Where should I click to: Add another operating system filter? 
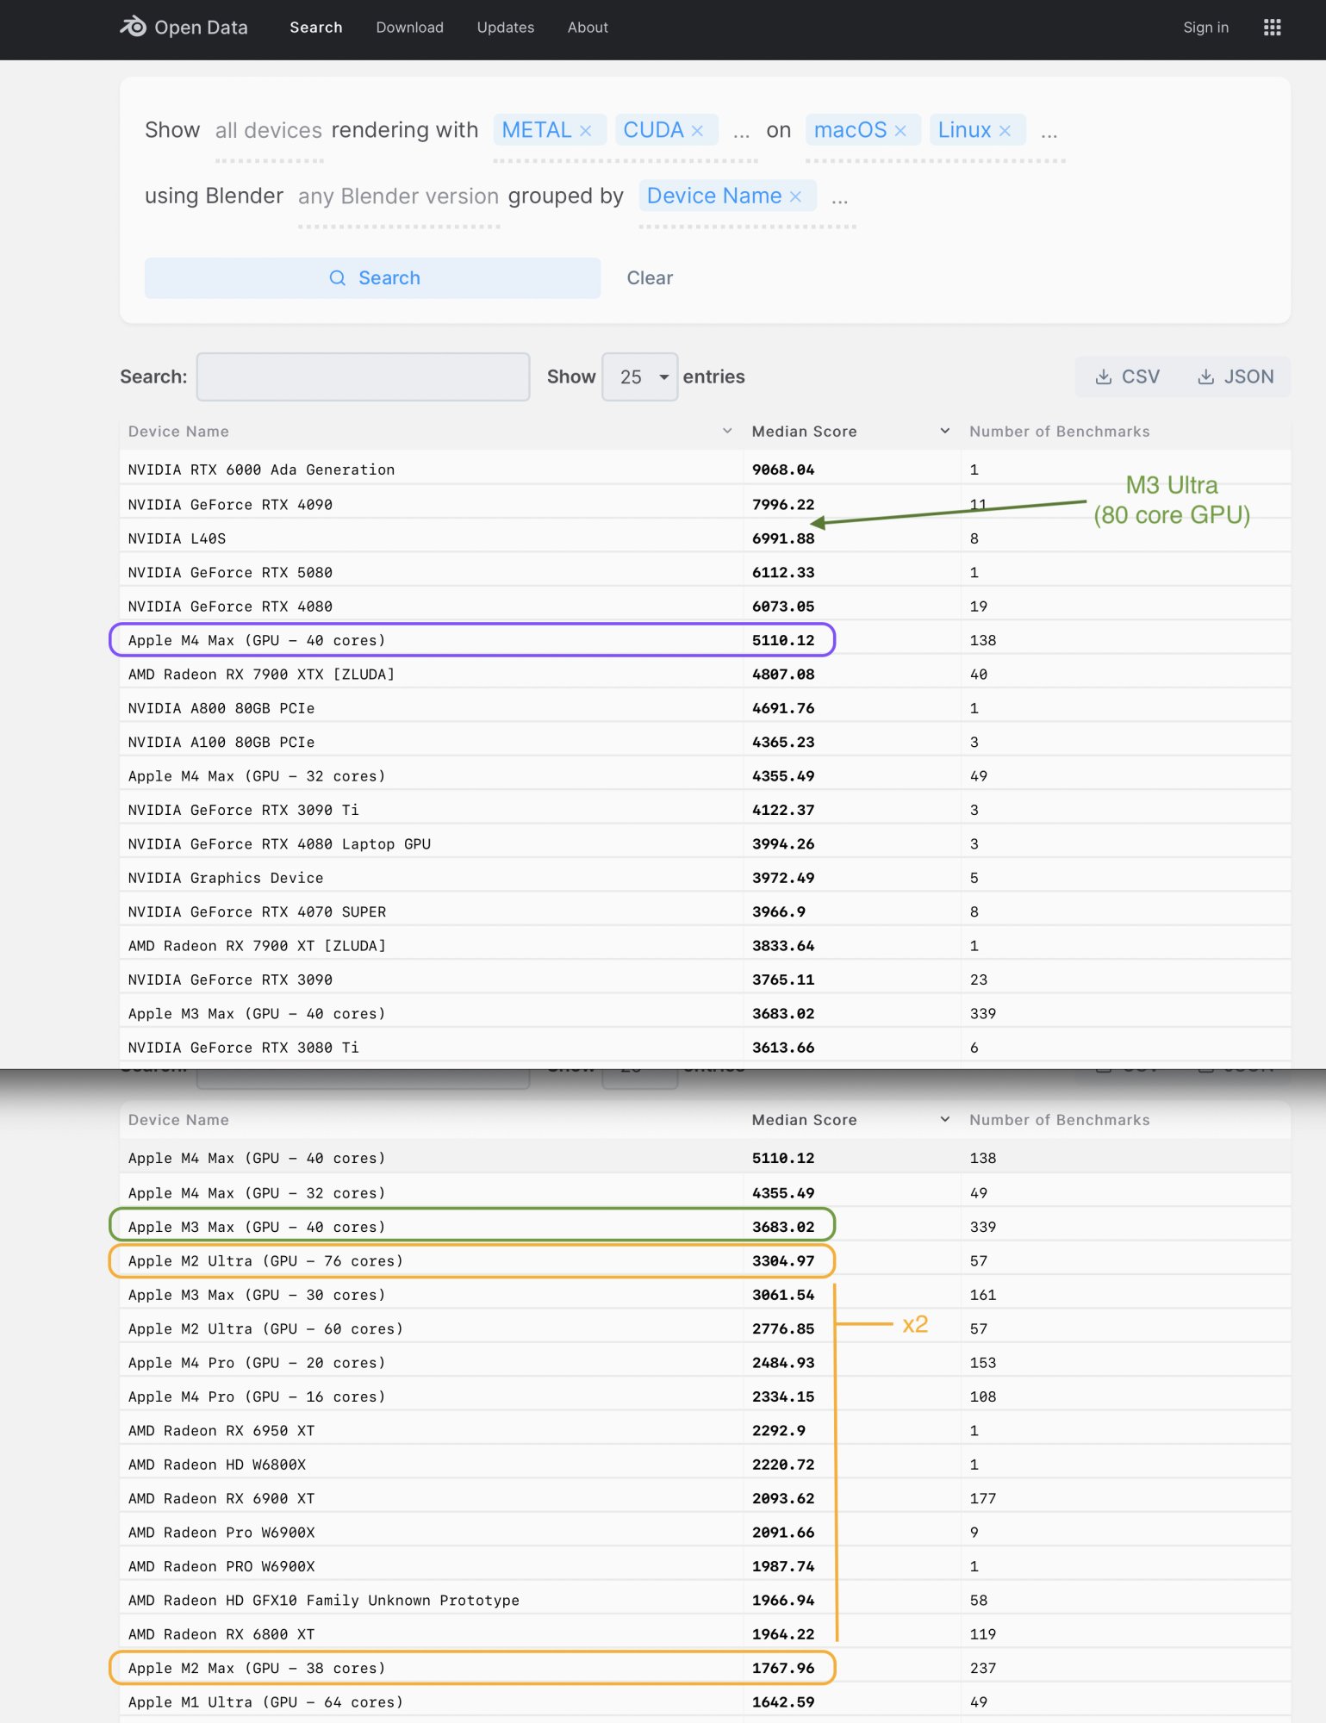click(1049, 132)
